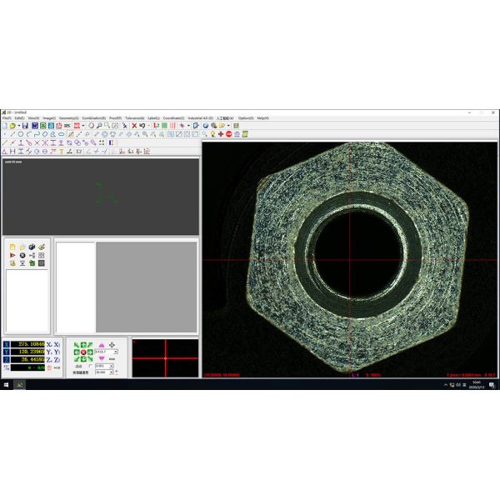
Task: Click the pink Z-axis up triangle
Action: click(x=102, y=344)
